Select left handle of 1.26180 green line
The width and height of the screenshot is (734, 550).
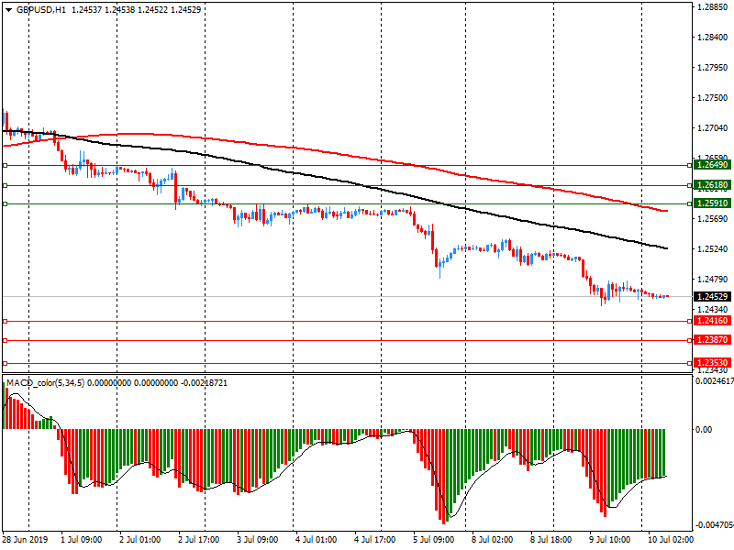pyautogui.click(x=6, y=186)
